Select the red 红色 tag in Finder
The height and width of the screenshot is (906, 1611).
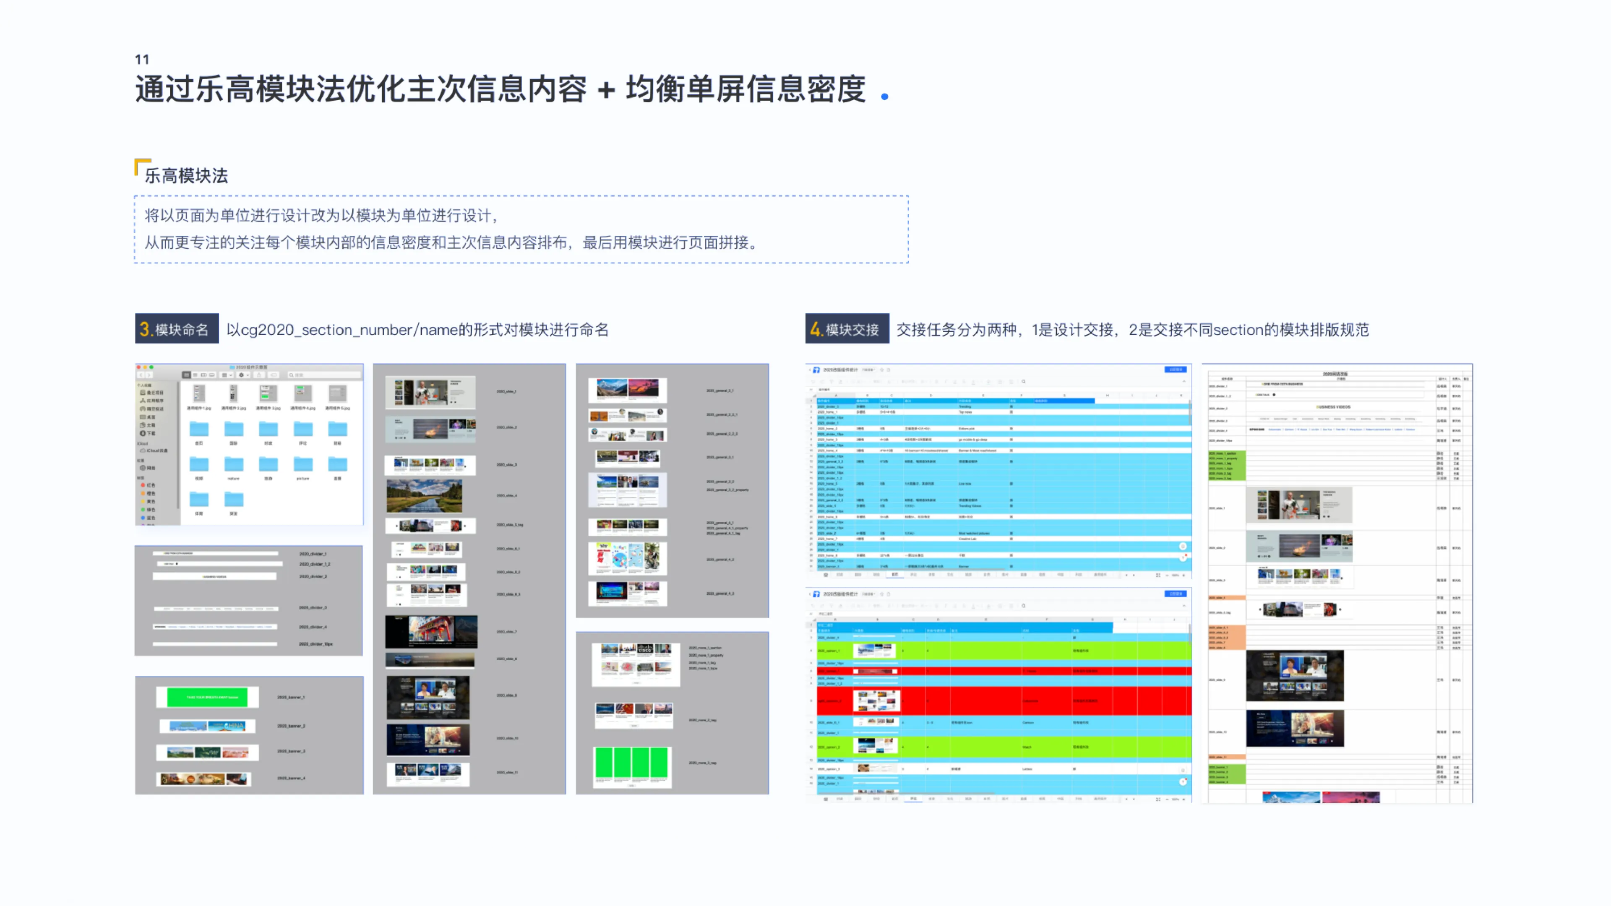tap(149, 485)
